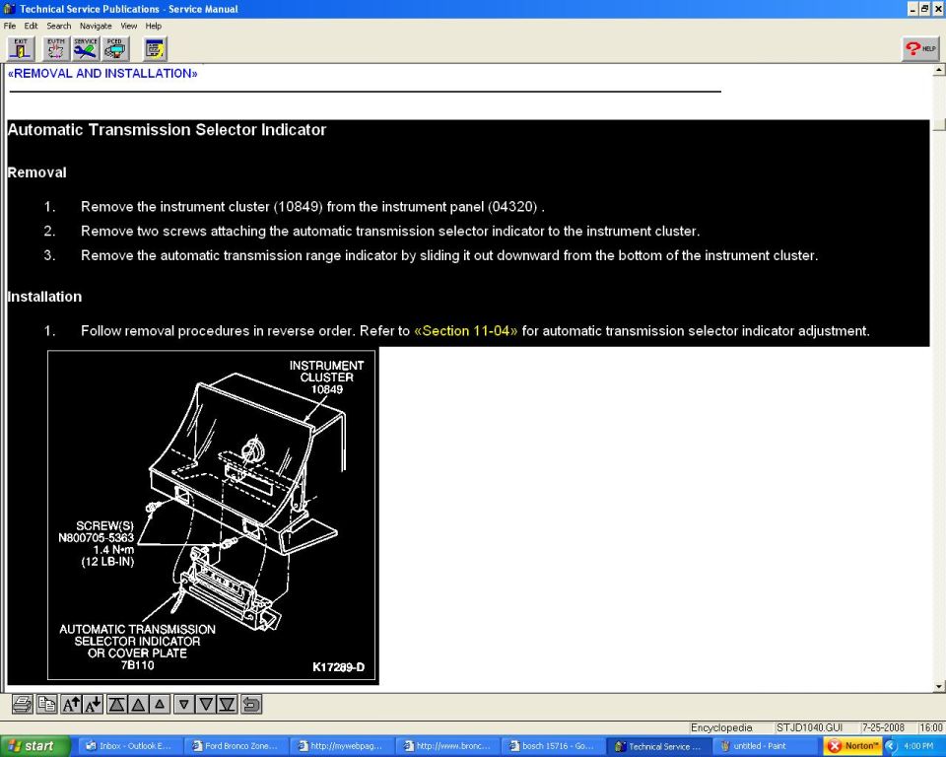Click the vertical scrollbar up arrow
Screen dimensions: 946x757
939,70
